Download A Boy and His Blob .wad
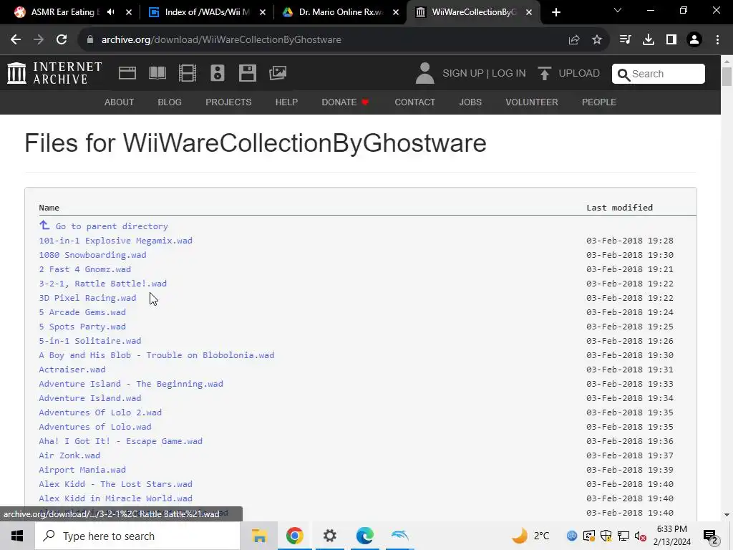 (157, 355)
